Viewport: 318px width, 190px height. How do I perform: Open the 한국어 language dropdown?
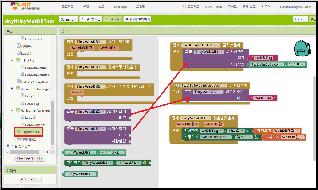[267, 7]
